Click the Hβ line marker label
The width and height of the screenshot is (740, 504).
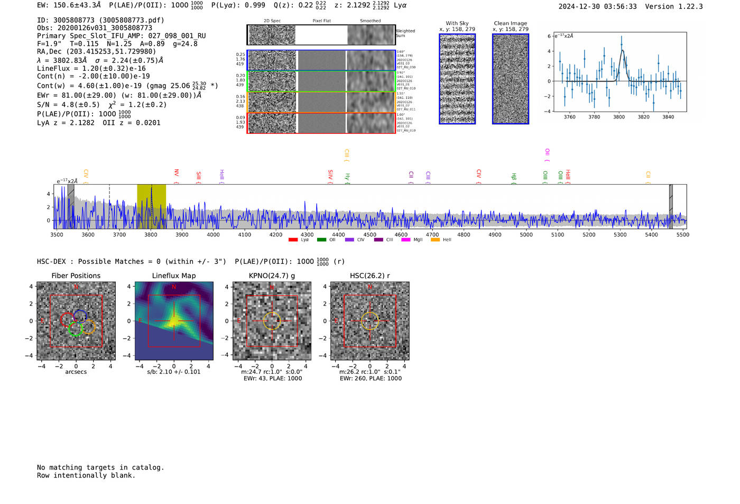(x=514, y=178)
